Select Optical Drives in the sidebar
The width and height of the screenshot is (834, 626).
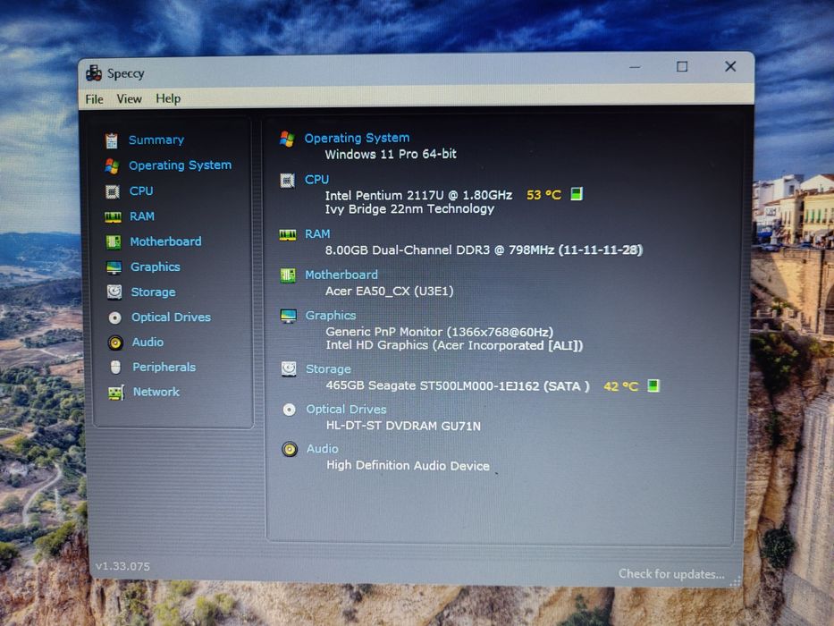(x=172, y=317)
